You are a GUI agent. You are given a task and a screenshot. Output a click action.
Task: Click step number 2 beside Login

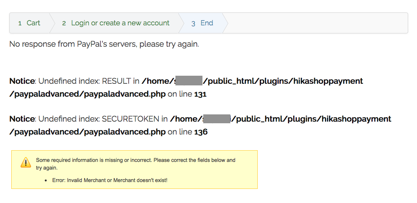(x=64, y=23)
